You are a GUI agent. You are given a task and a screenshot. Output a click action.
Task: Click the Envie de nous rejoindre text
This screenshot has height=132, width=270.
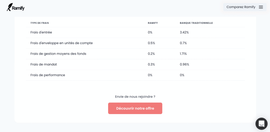click(135, 97)
